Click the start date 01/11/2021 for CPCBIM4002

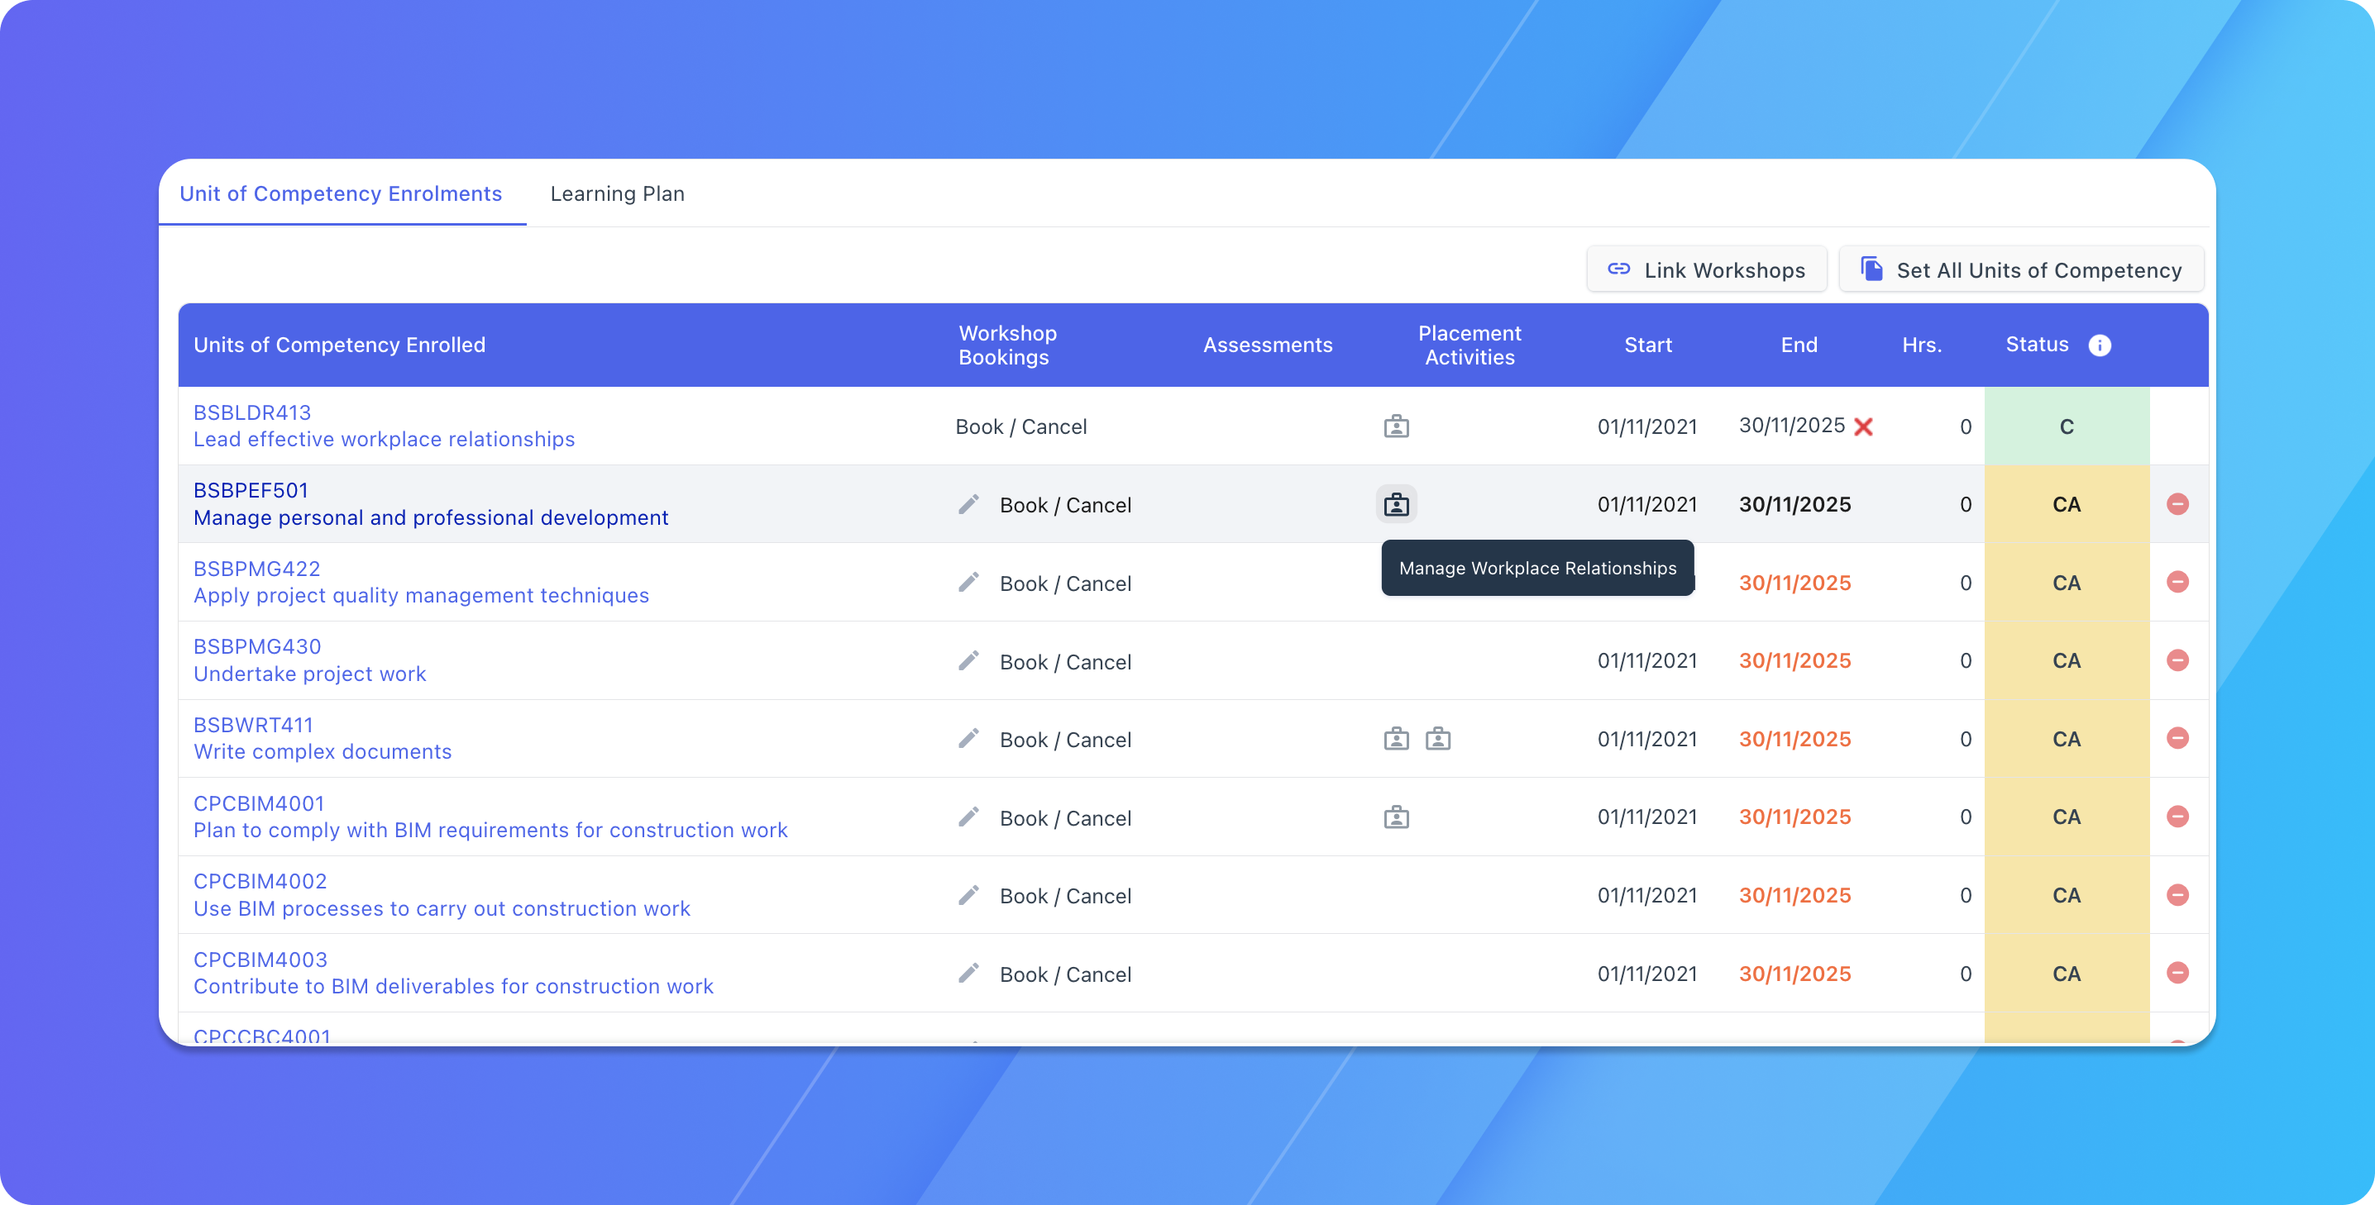(1647, 895)
